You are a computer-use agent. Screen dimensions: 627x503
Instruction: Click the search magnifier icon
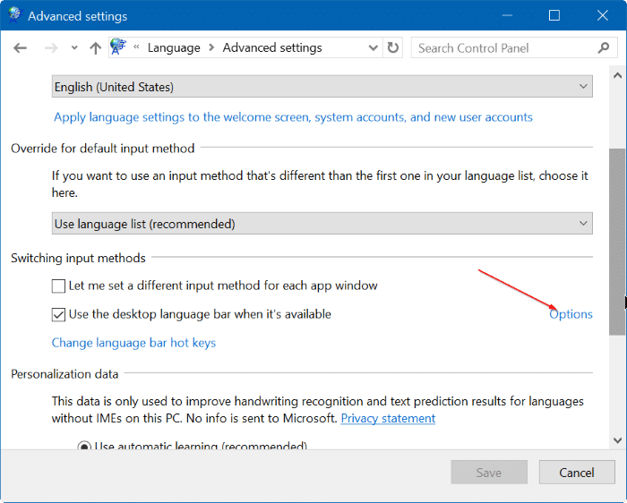[x=604, y=48]
